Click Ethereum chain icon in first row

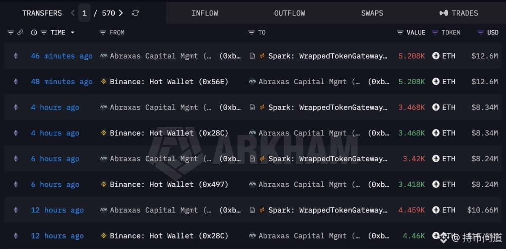pyautogui.click(x=16, y=56)
